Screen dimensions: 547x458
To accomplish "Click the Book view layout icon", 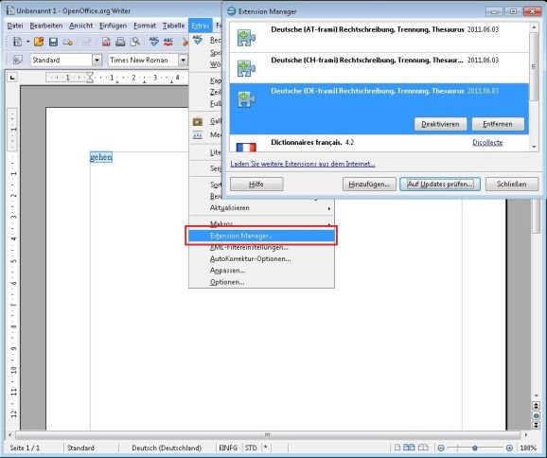I will (423, 448).
